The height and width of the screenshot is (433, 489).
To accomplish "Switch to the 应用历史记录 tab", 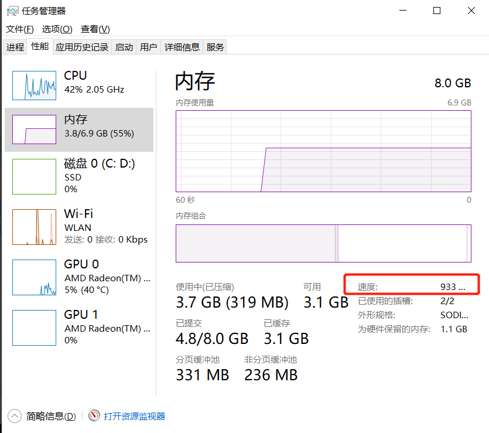I will (x=82, y=46).
